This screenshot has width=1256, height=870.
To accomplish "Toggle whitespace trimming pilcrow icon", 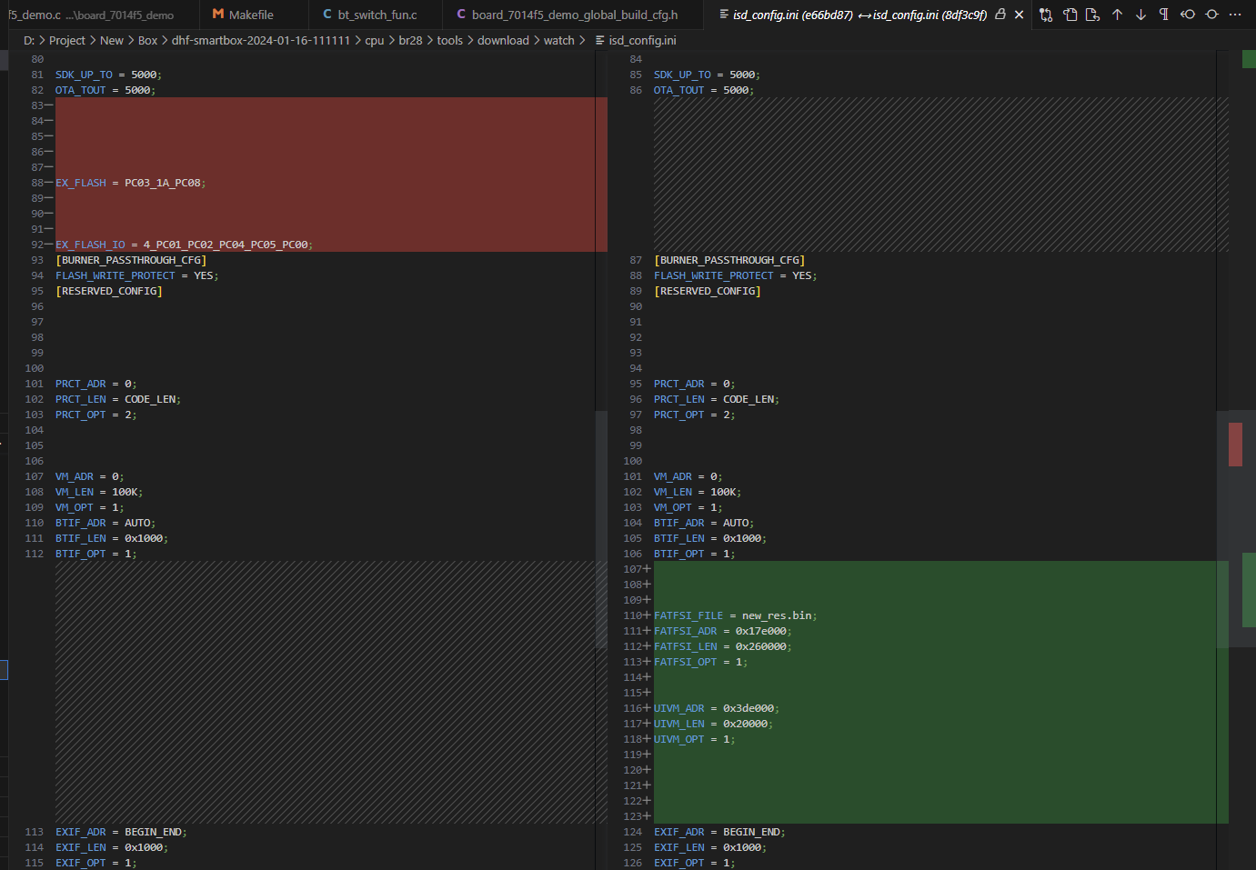I will [1164, 15].
